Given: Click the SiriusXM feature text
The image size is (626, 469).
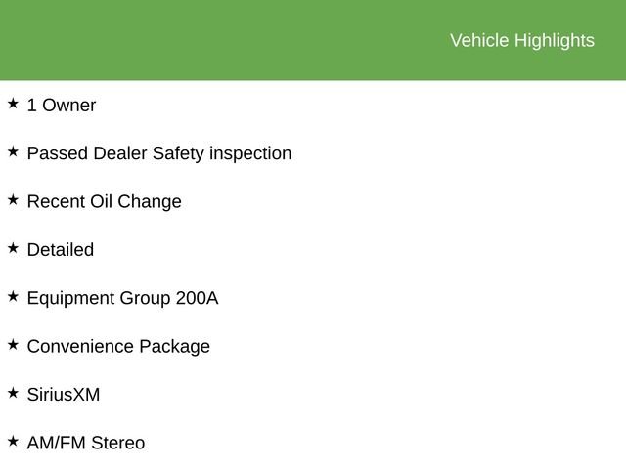Looking at the screenshot, I should tap(63, 395).
